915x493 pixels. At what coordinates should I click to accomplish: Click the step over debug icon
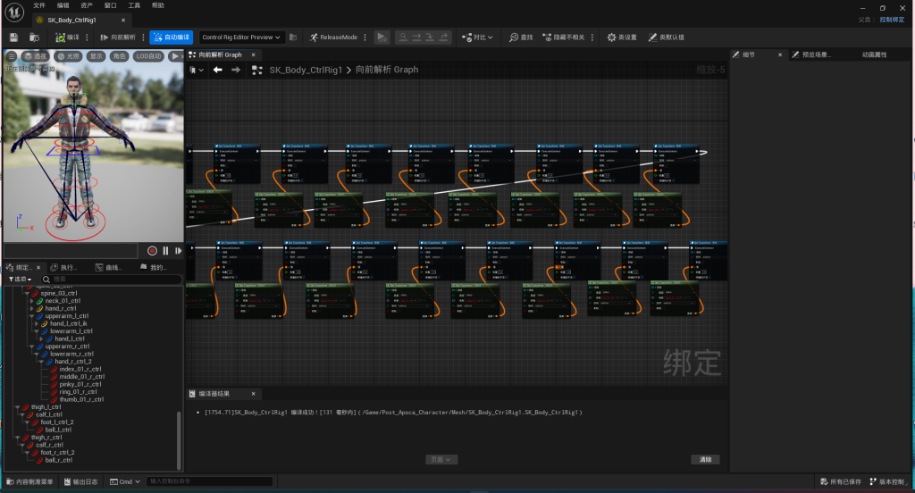coord(416,38)
